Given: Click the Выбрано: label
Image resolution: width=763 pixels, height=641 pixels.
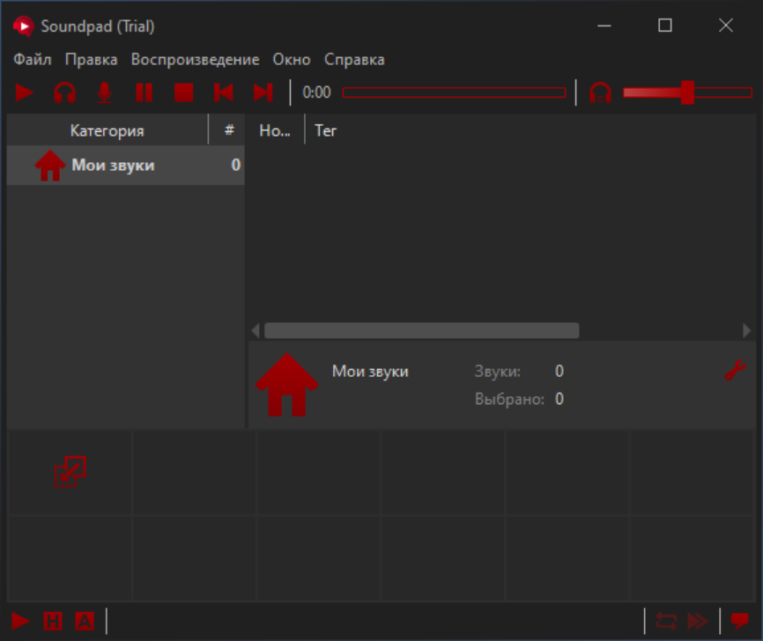Looking at the screenshot, I should pos(509,399).
